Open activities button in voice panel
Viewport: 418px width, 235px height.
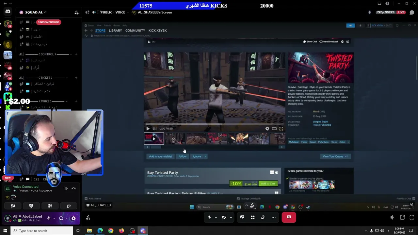click(x=50, y=206)
